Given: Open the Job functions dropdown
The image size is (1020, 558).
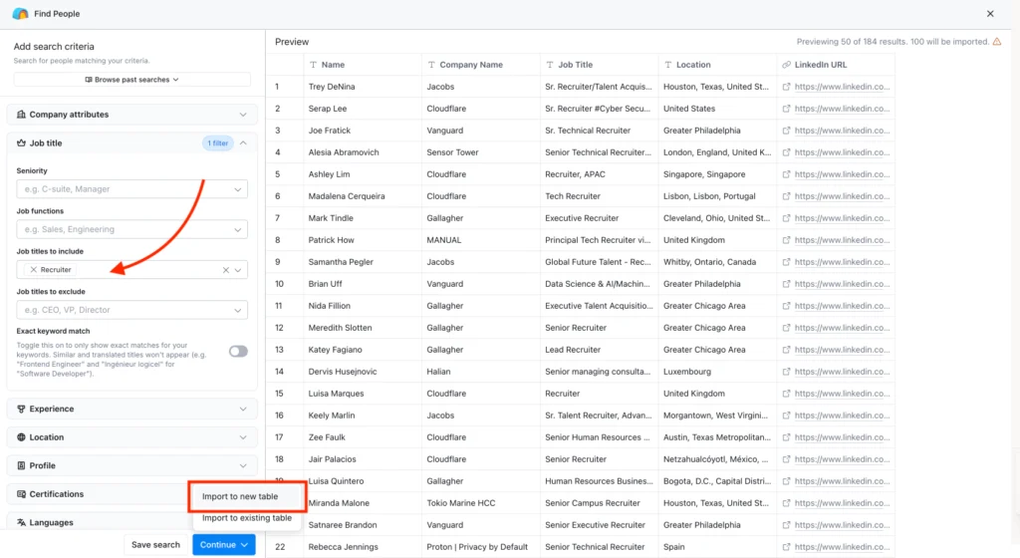Looking at the screenshot, I should click(131, 229).
